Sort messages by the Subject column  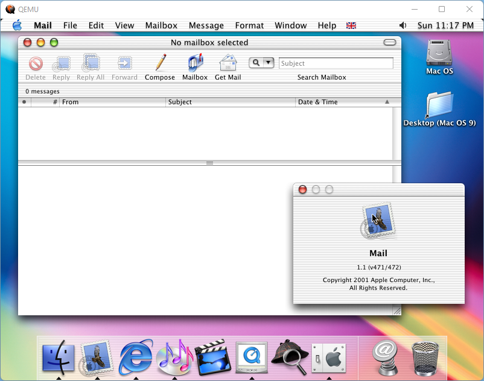229,102
